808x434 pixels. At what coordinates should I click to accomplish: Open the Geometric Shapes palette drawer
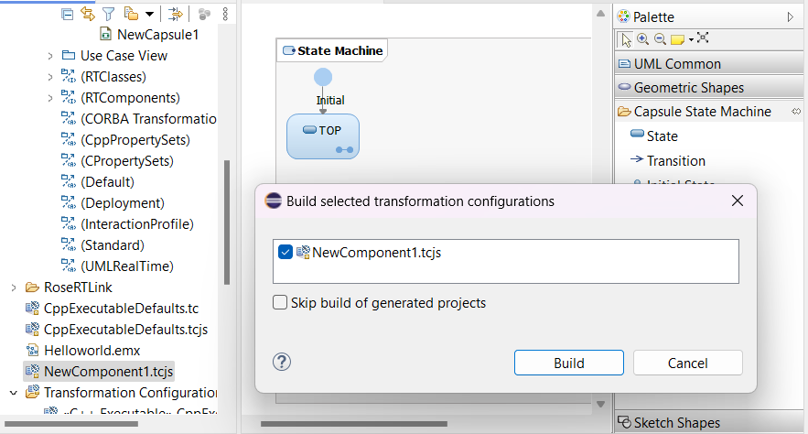click(x=688, y=88)
